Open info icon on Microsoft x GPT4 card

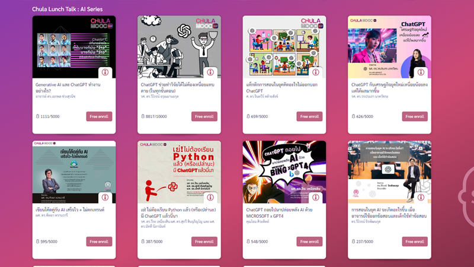[316, 198]
